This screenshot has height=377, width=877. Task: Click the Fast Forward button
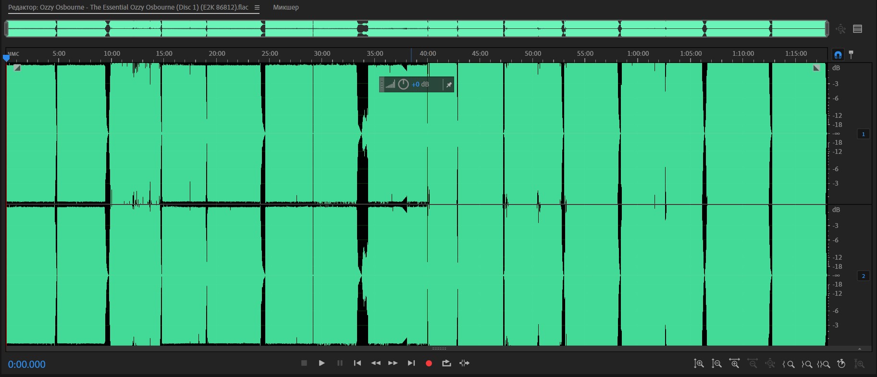pos(393,363)
